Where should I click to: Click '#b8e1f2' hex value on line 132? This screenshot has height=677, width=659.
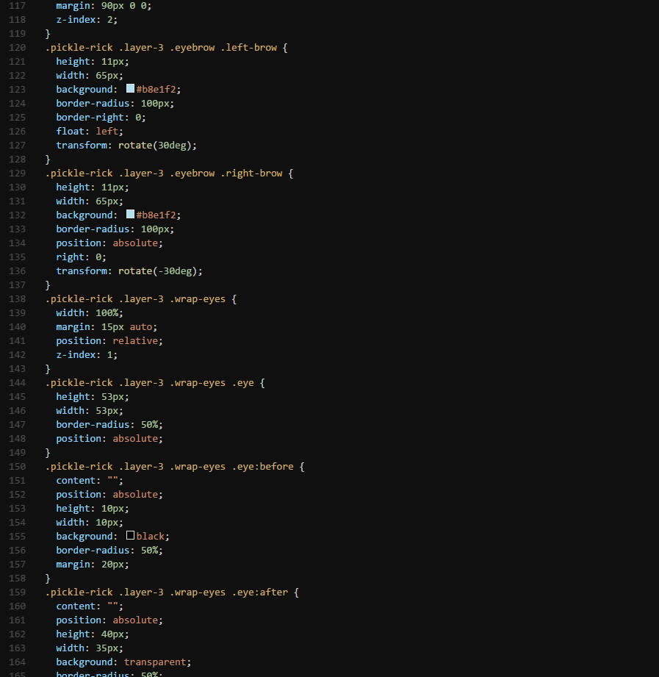point(156,215)
